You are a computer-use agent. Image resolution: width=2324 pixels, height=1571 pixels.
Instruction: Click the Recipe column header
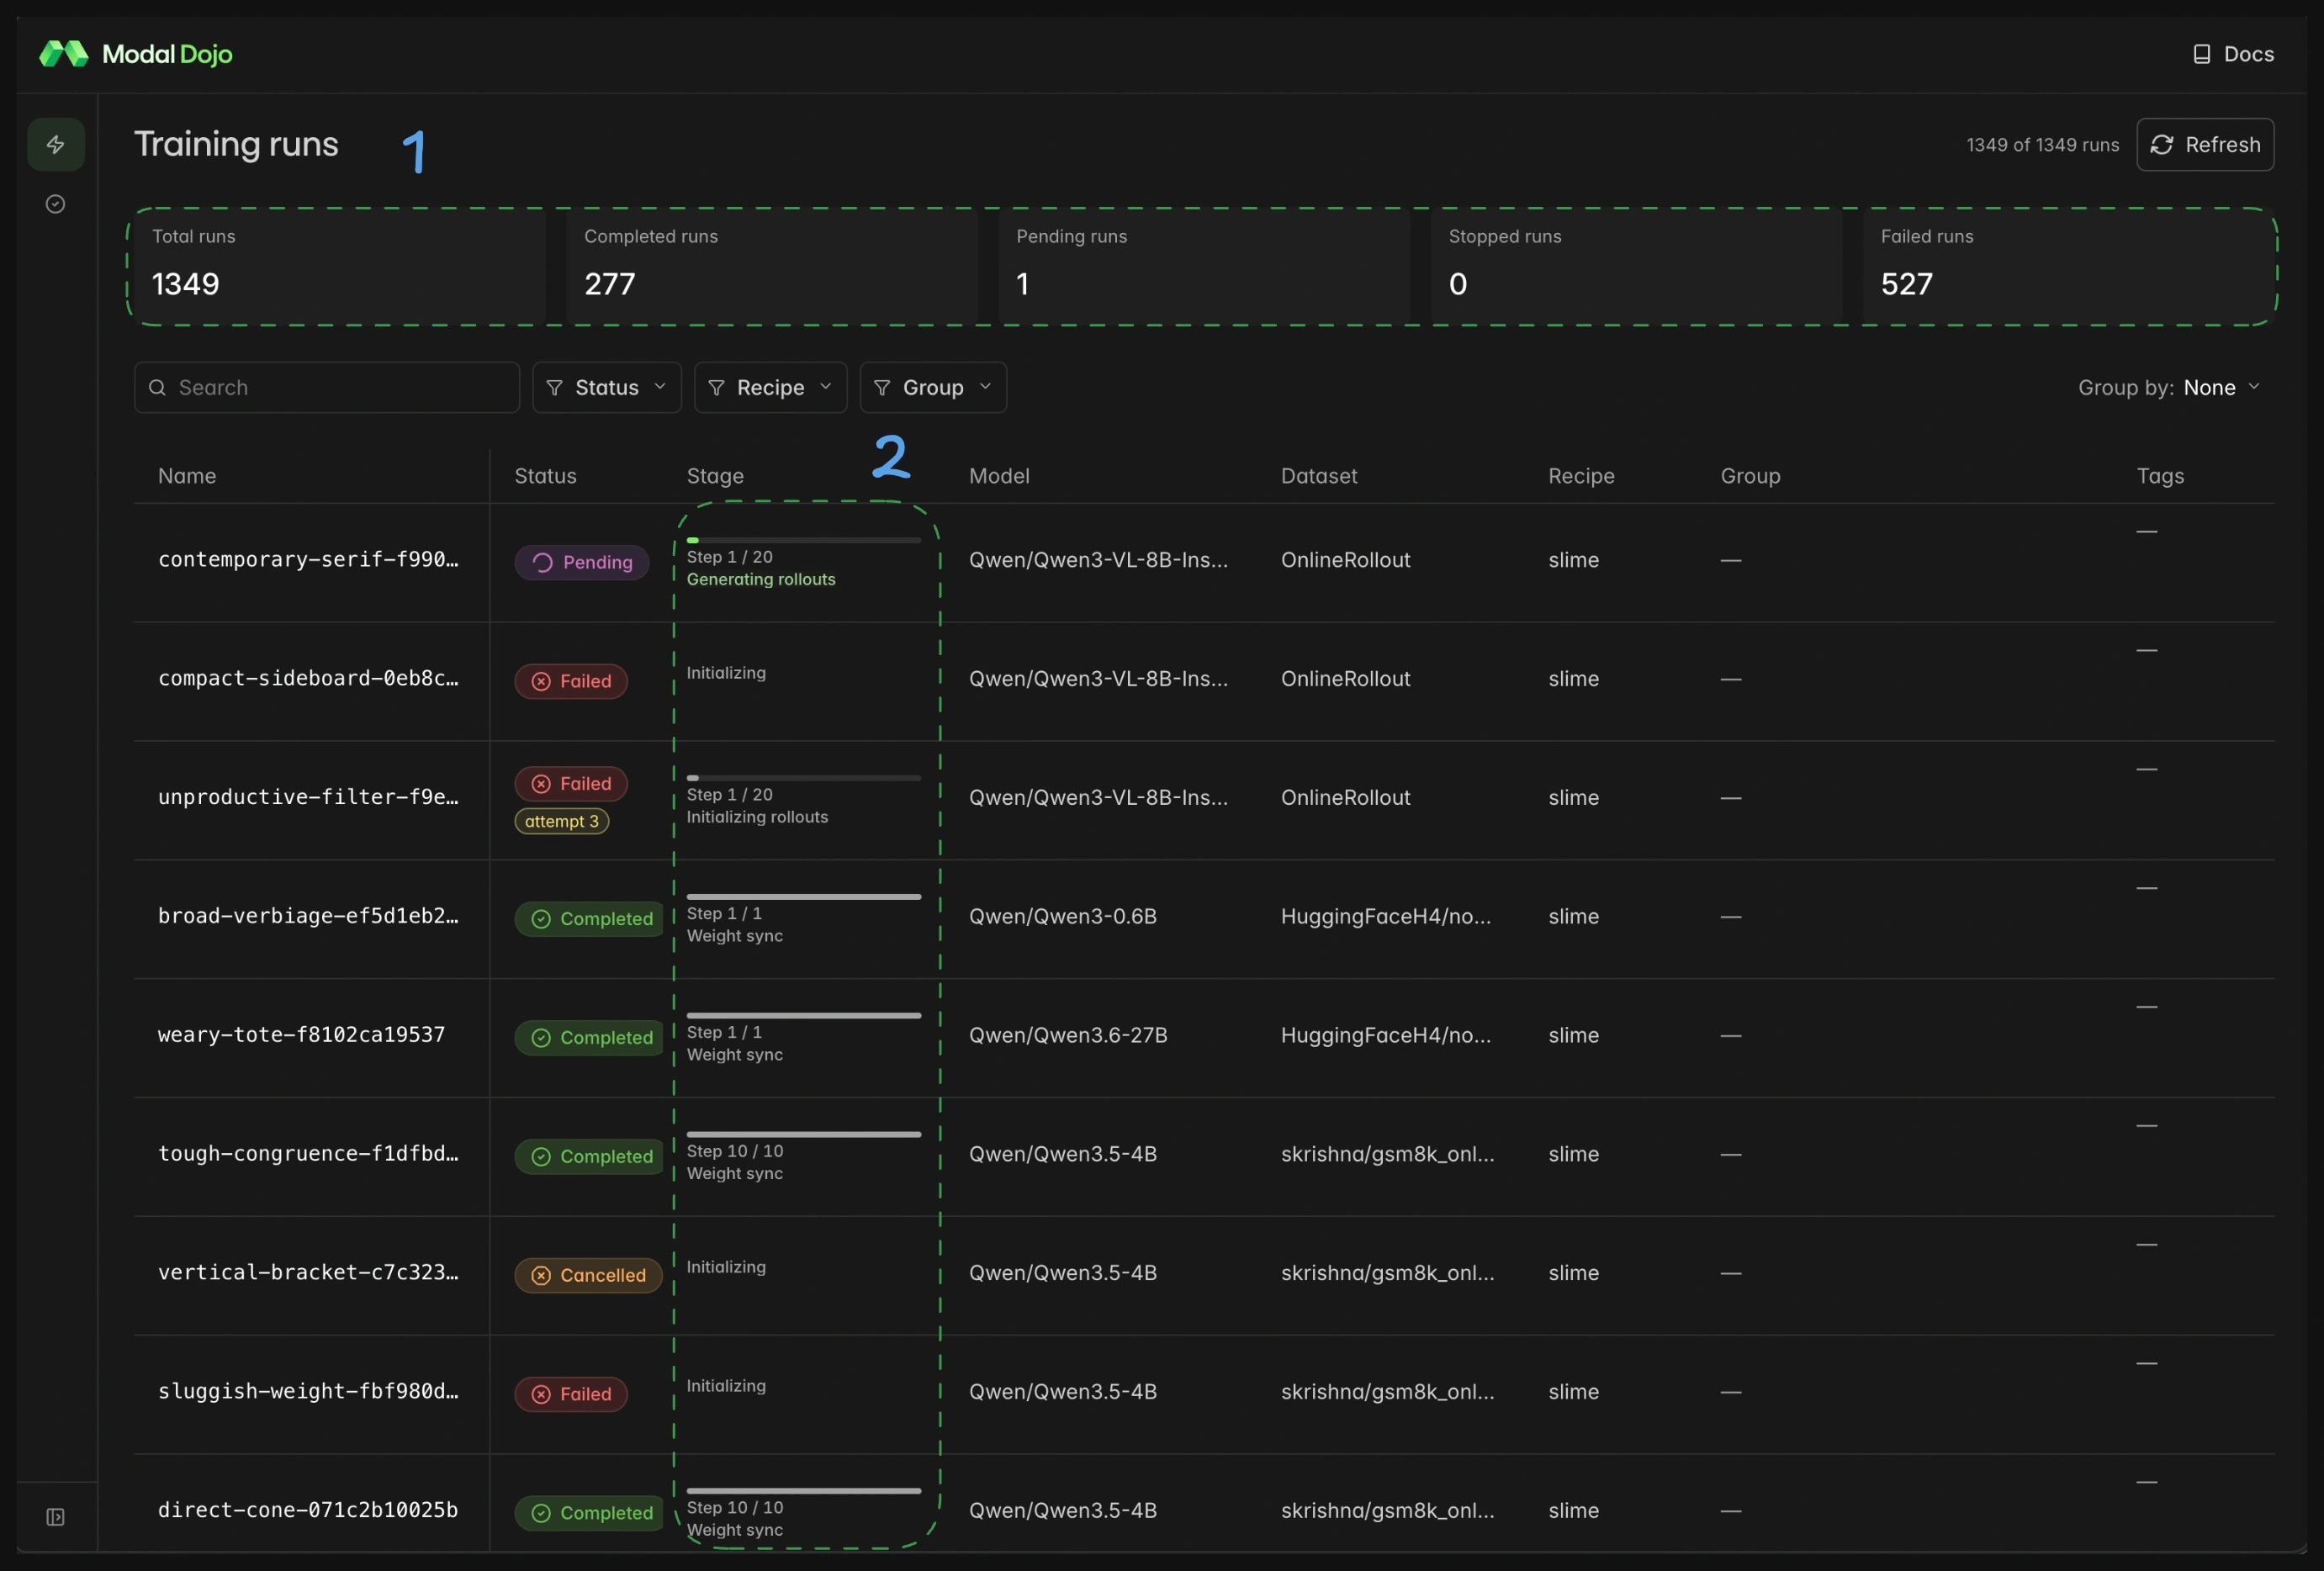tap(1581, 476)
